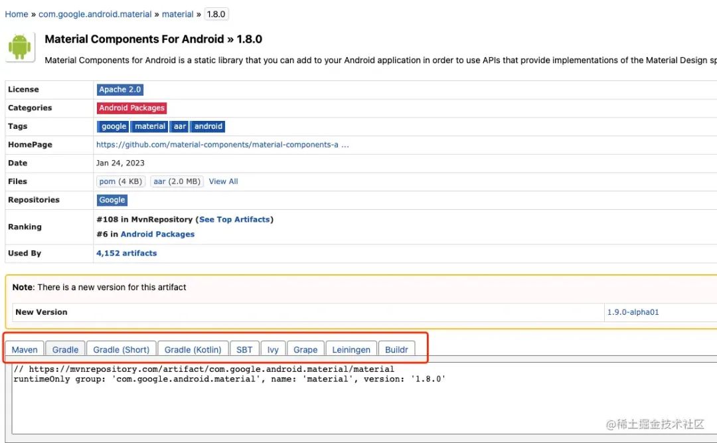Click the Jan 24, 2023 date value
This screenshot has width=717, height=443.
coord(120,163)
